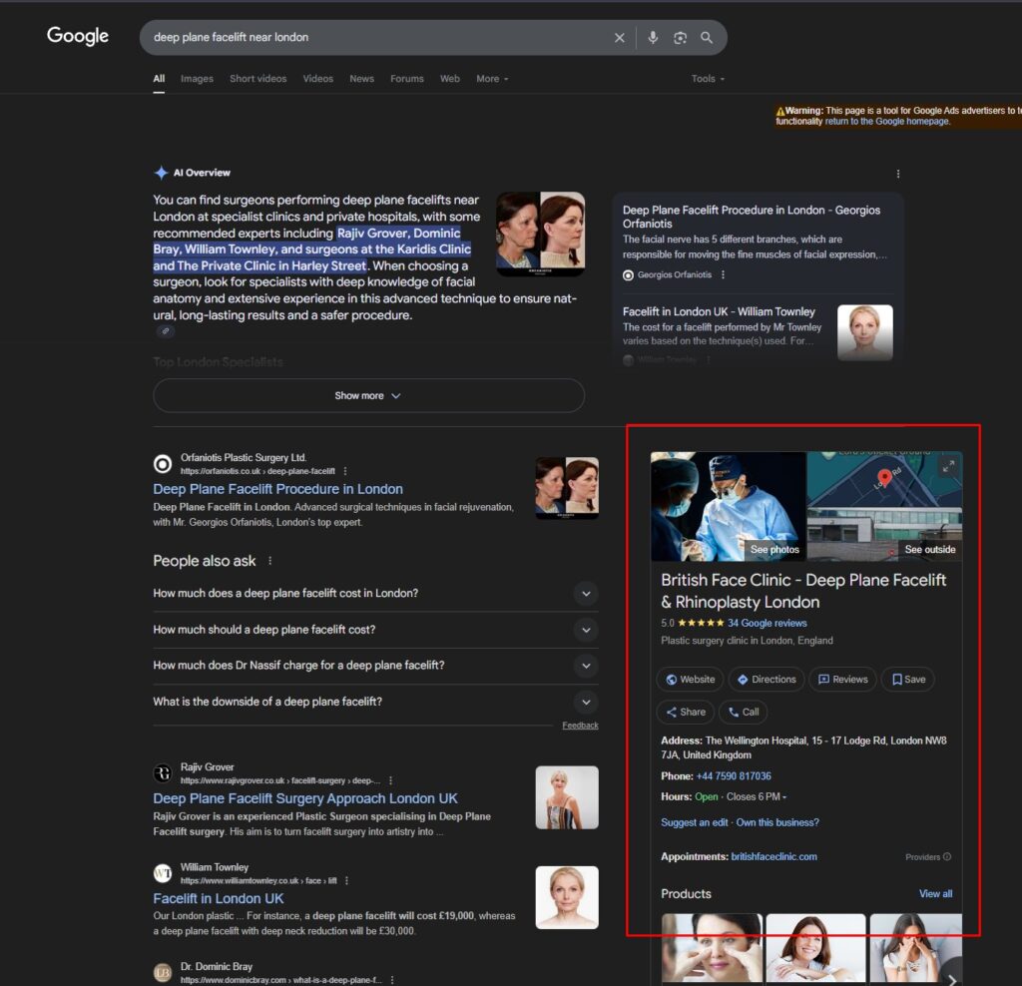
Task: Open britishfaceclinic.com appointments link
Action: tap(773, 857)
